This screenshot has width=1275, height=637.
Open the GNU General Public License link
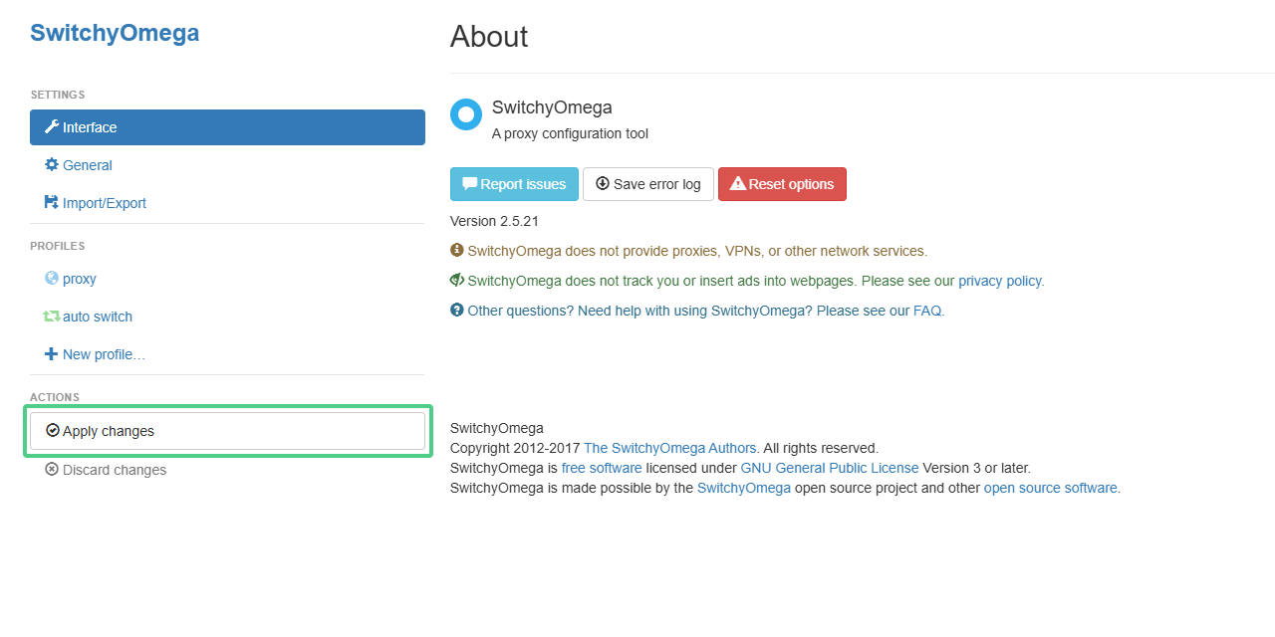(x=830, y=468)
